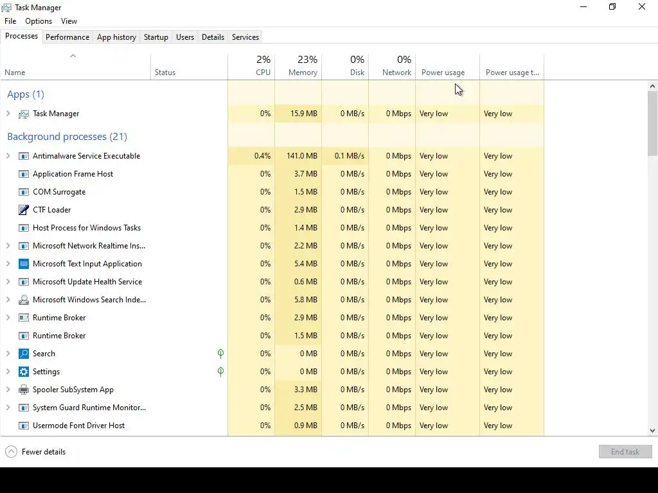This screenshot has height=493, width=658.
Task: Click the CTF Loader pen icon
Action: click(24, 210)
